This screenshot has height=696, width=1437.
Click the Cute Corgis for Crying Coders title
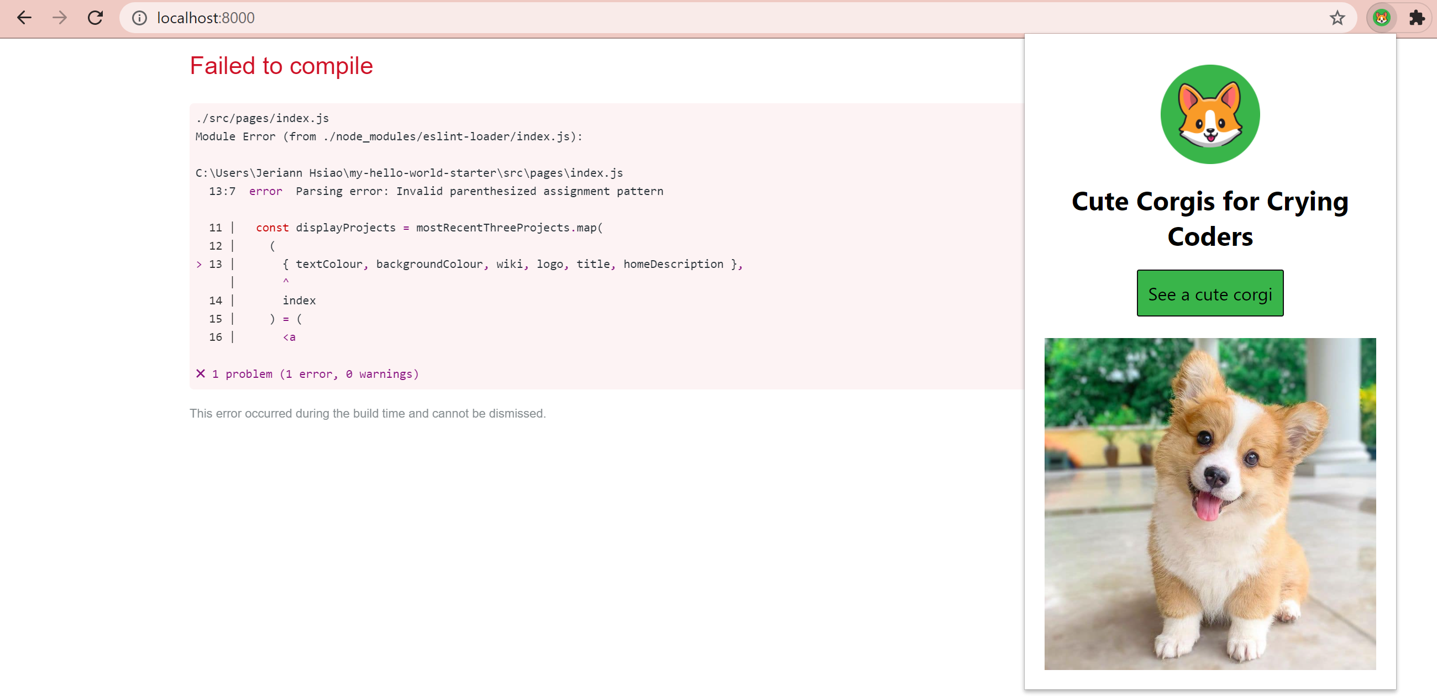[1209, 219]
